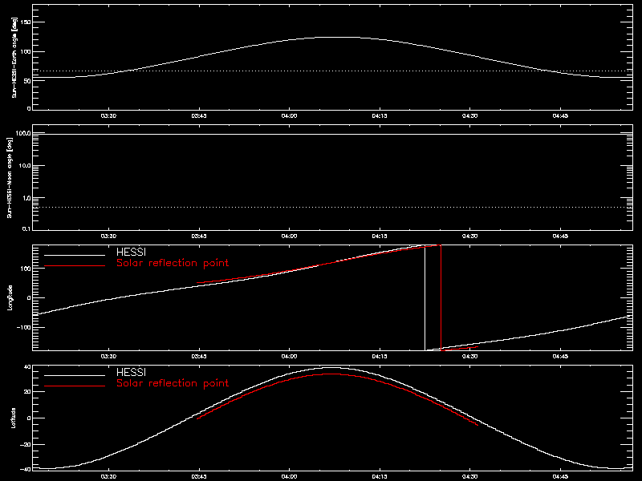Click the '10.0' tick of Sun-HESSI-Noon plot

click(x=25, y=166)
